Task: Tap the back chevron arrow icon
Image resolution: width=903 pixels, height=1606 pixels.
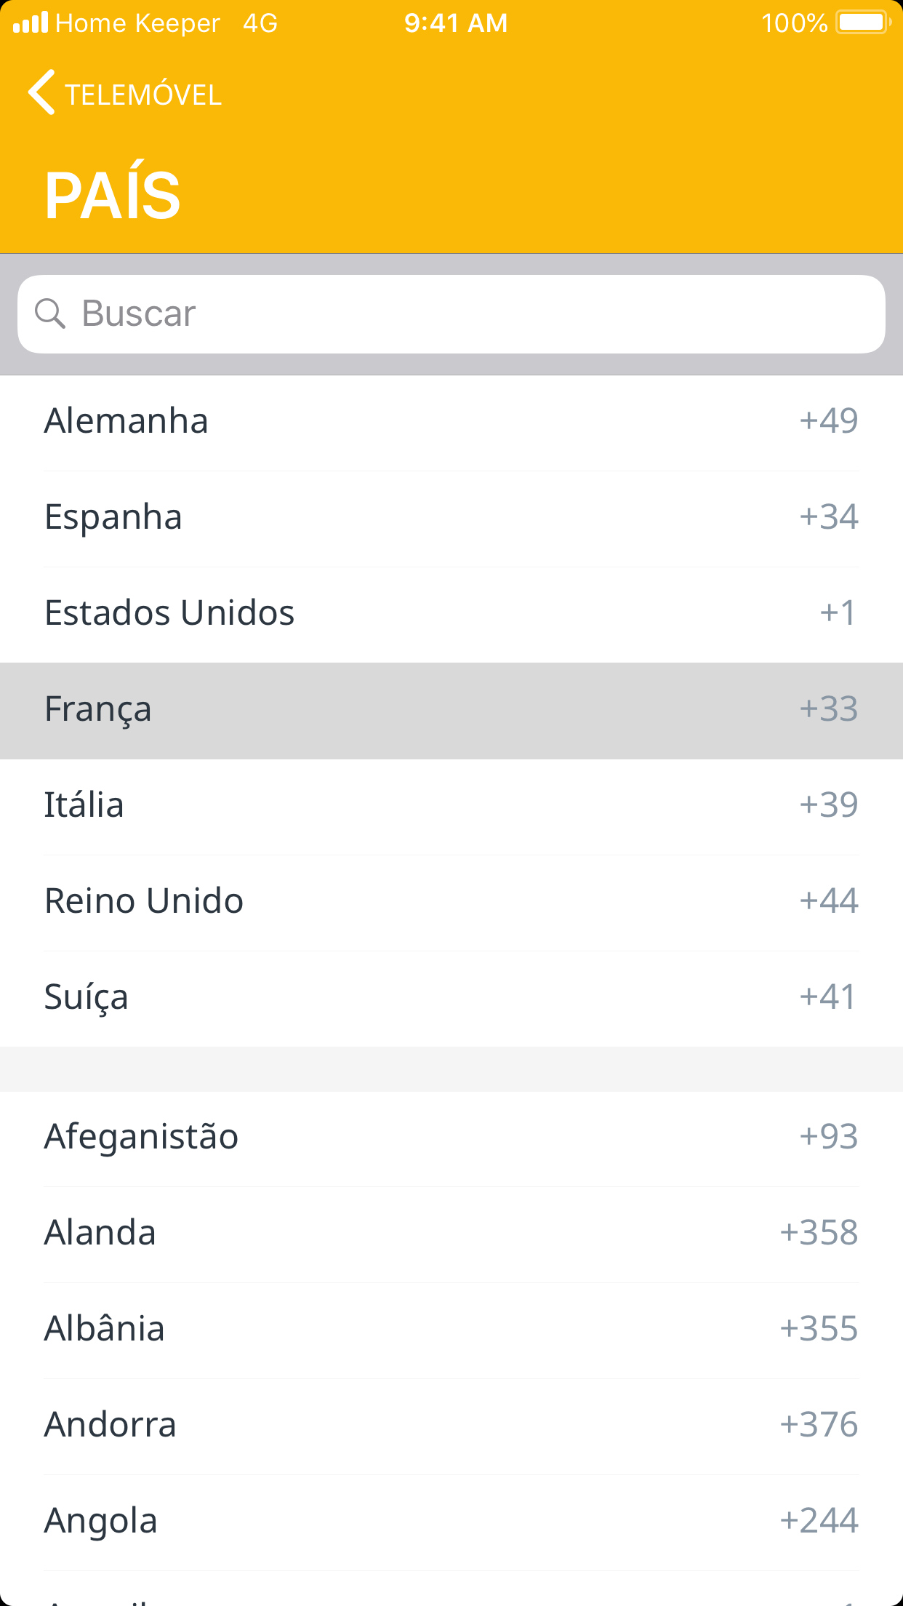Action: pos(41,93)
